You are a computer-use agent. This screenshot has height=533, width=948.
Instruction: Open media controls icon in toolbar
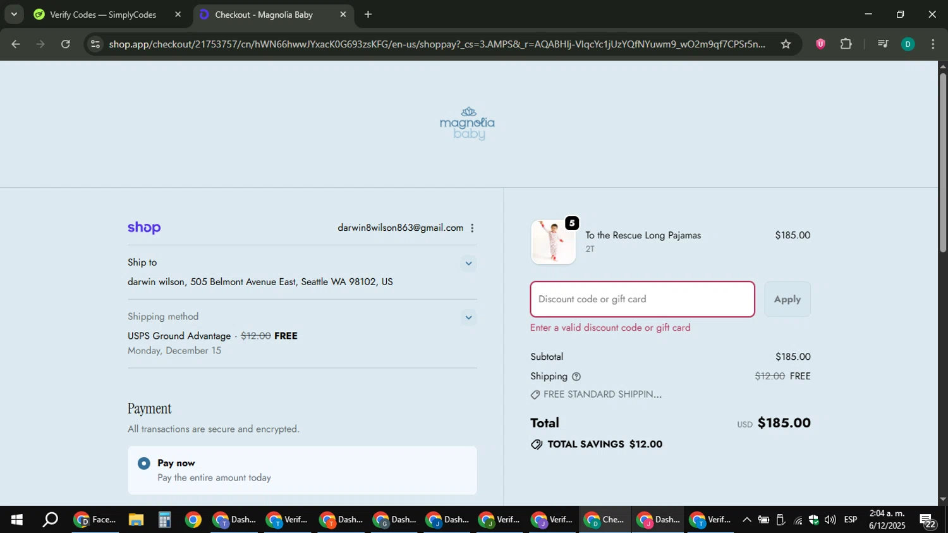(884, 44)
